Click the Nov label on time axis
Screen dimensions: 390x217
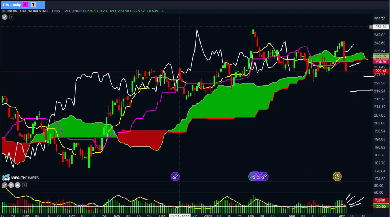[x=117, y=216]
